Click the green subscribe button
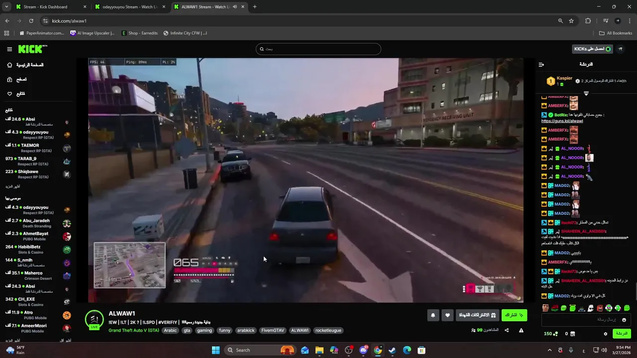Image resolution: width=637 pixels, height=358 pixels. [x=514, y=315]
